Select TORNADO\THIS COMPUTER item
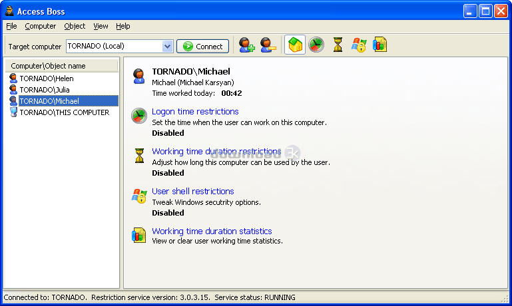 tap(64, 113)
